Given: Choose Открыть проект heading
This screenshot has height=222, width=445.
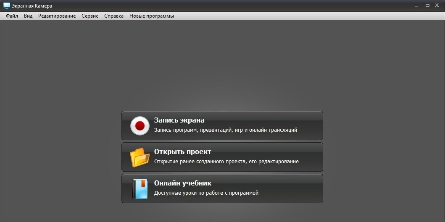Looking at the screenshot, I should pyautogui.click(x=182, y=151).
